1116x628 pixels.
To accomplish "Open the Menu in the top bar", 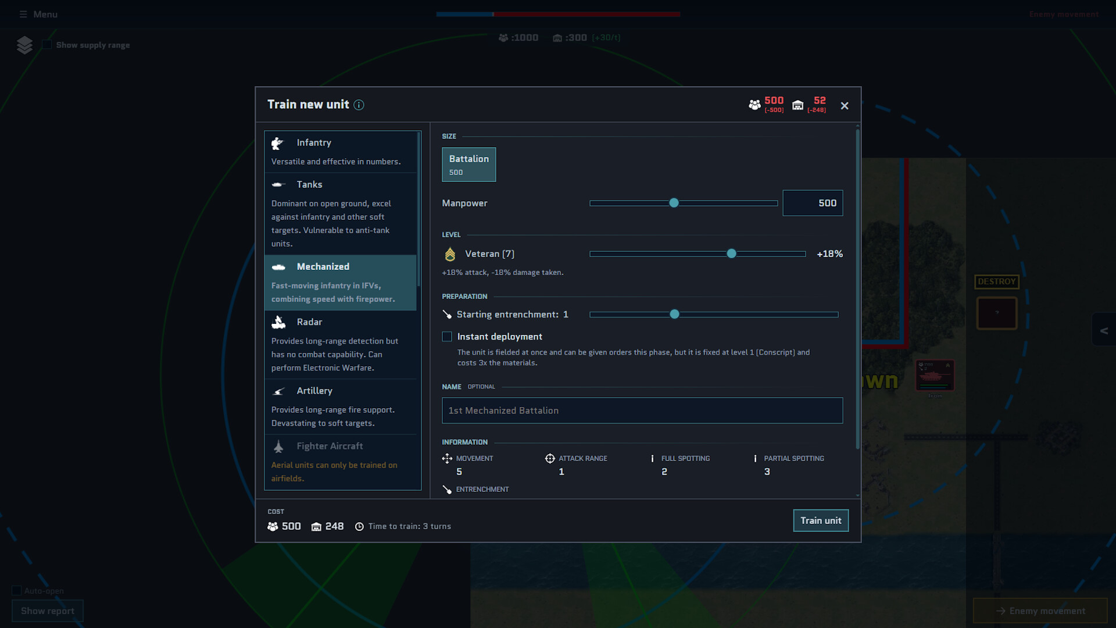I will 38,14.
